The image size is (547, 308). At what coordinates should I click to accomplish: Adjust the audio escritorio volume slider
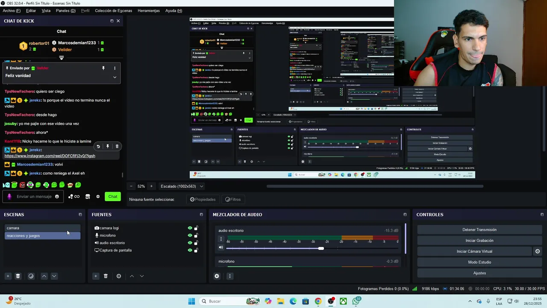click(x=321, y=248)
